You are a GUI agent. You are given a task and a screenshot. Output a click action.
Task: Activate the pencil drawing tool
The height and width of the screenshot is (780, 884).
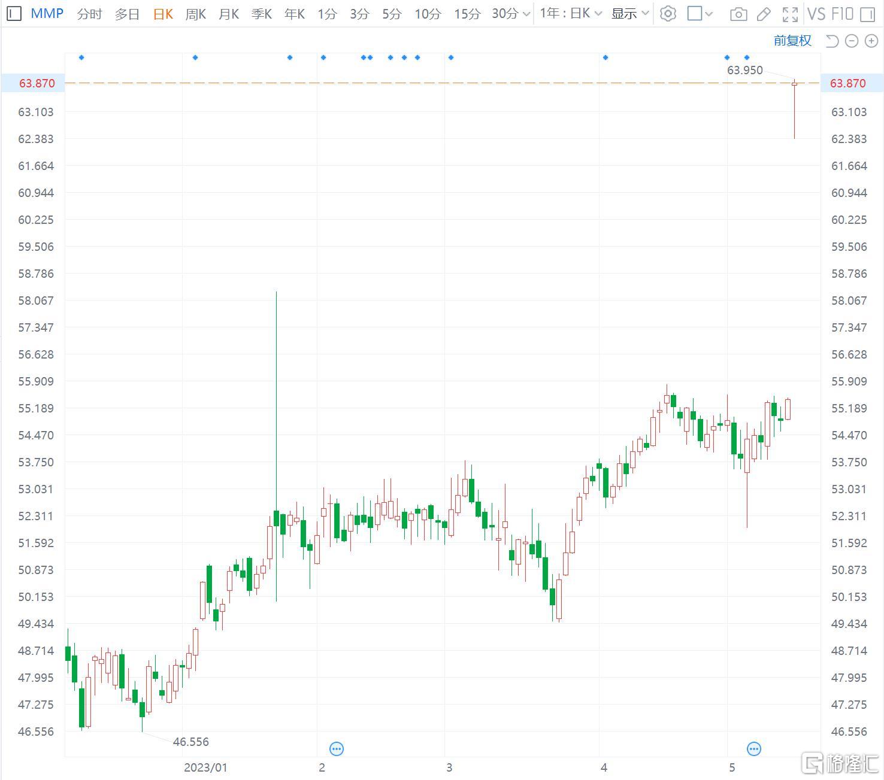764,14
